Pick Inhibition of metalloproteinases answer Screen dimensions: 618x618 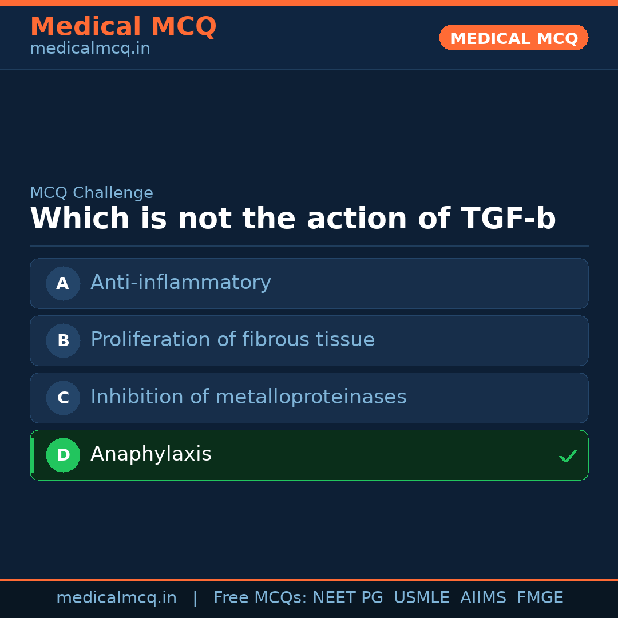[x=248, y=397]
